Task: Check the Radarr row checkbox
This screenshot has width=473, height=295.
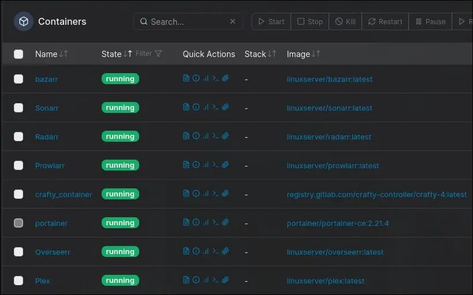Action: coord(18,137)
